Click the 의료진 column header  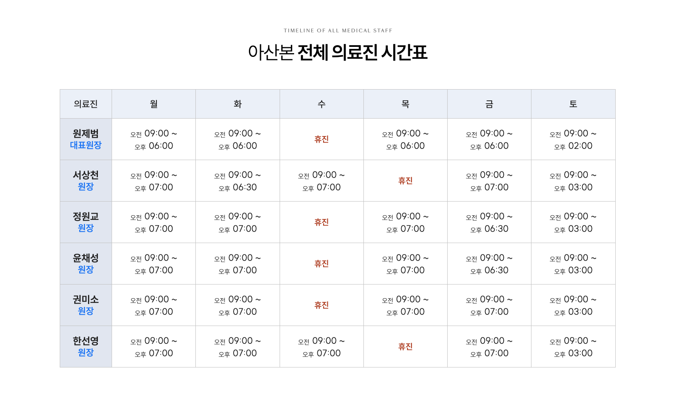click(x=86, y=104)
